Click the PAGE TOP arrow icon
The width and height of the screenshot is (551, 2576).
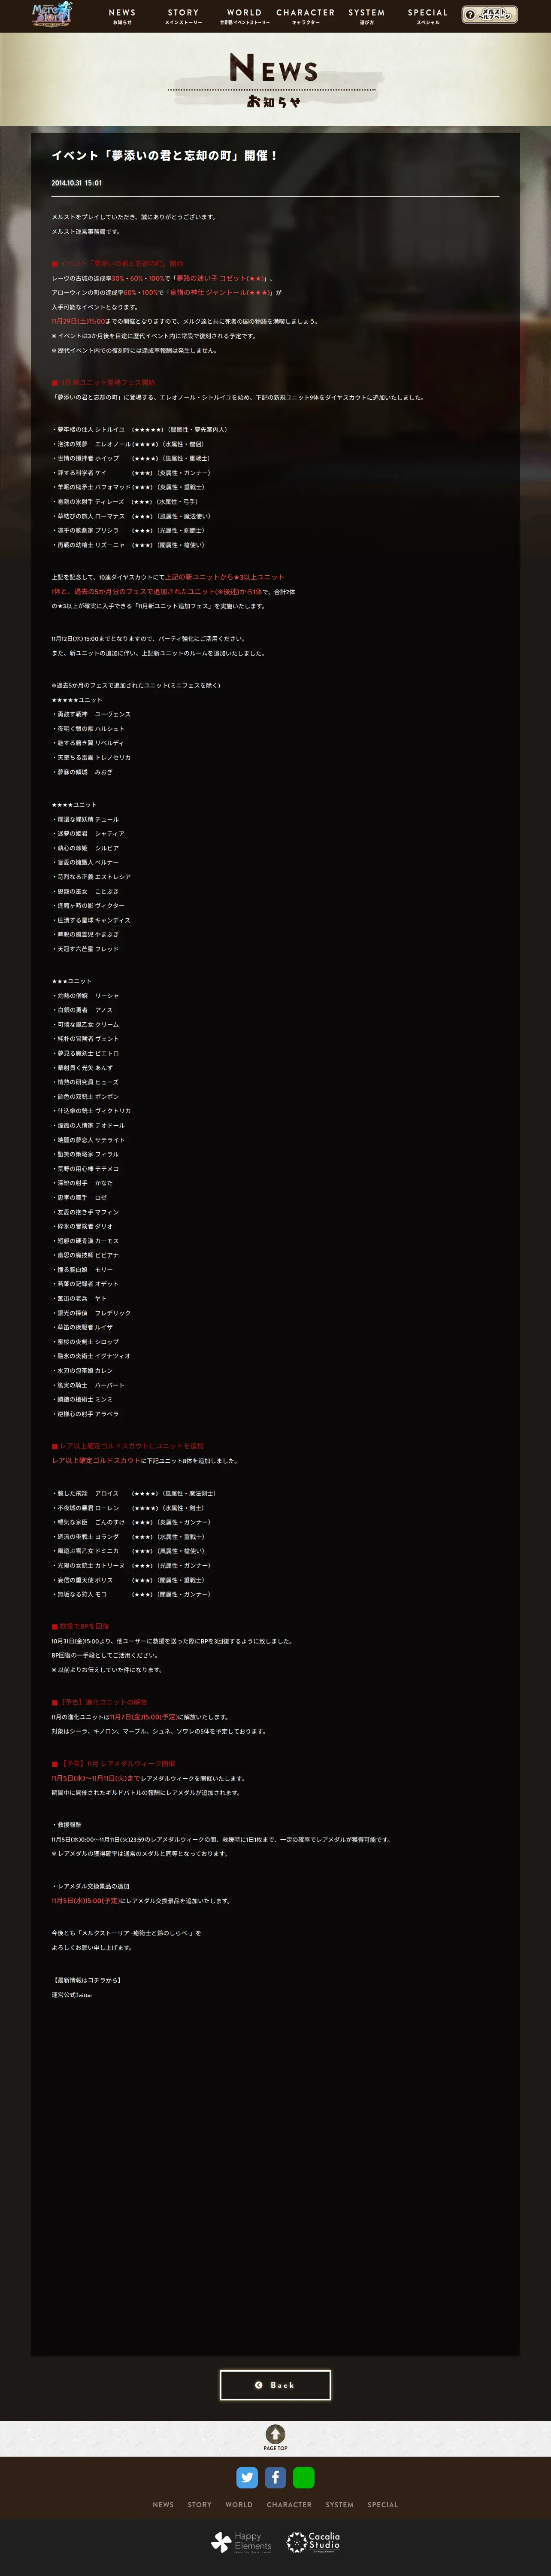coord(275,2434)
